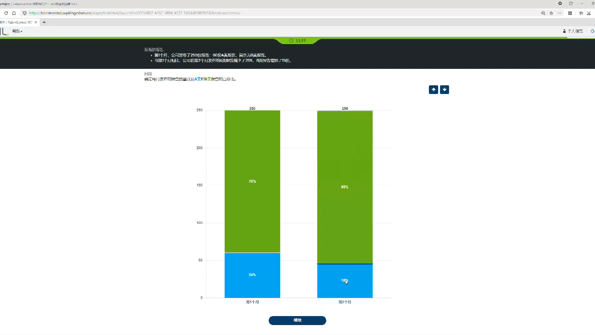Click the y-axis 50 label
The width and height of the screenshot is (595, 335).
(200, 260)
